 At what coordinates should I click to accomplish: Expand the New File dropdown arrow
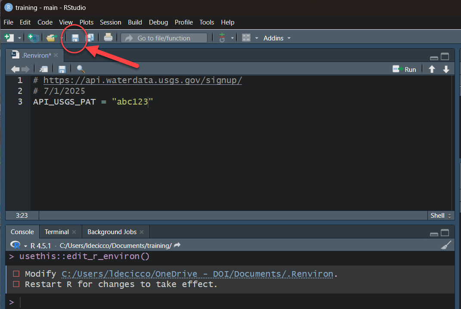pos(19,38)
